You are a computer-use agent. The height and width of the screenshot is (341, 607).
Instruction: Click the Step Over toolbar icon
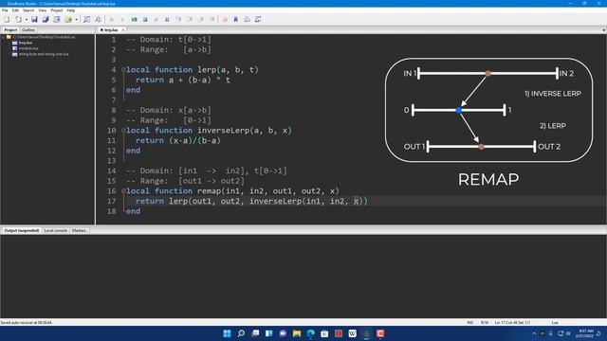(190, 19)
